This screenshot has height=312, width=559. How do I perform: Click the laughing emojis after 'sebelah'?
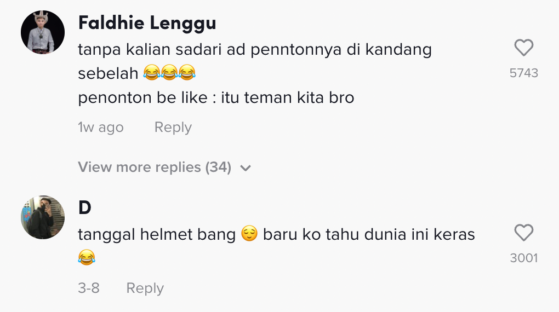[x=169, y=73]
